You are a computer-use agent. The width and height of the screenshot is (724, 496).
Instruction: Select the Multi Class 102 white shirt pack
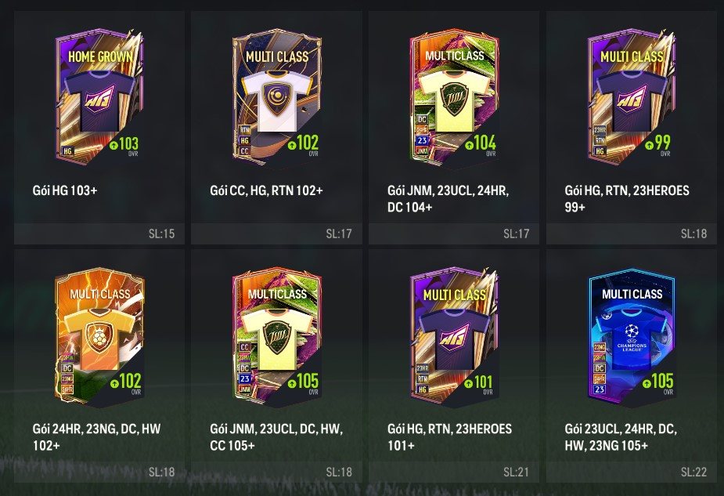pos(277,96)
